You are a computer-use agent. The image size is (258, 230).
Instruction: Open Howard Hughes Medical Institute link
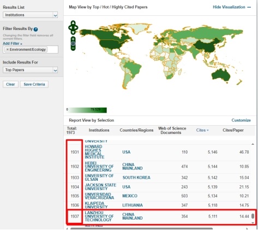(x=94, y=152)
